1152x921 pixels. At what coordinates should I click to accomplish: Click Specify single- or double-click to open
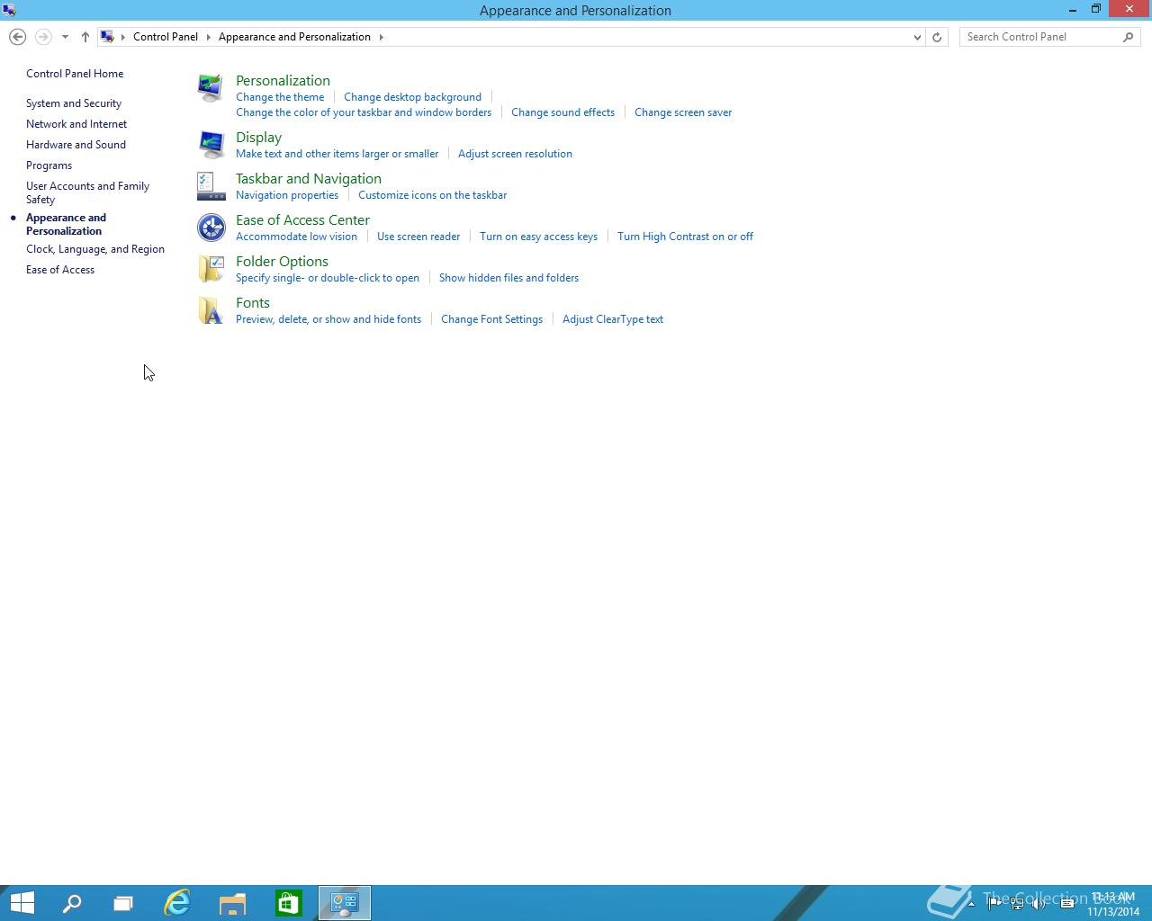pyautogui.click(x=328, y=278)
